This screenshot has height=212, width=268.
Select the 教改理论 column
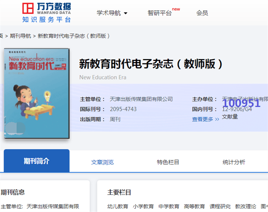click(x=246, y=206)
